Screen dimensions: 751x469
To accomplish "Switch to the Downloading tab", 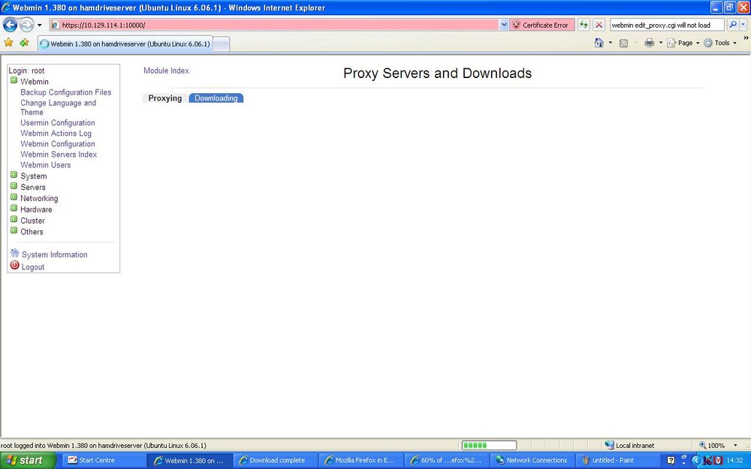I will click(216, 98).
